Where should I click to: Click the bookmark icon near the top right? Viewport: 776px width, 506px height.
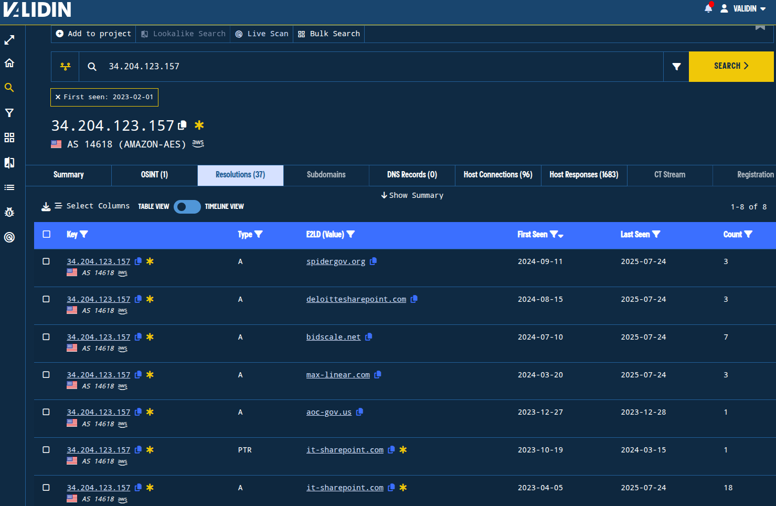pos(760,27)
